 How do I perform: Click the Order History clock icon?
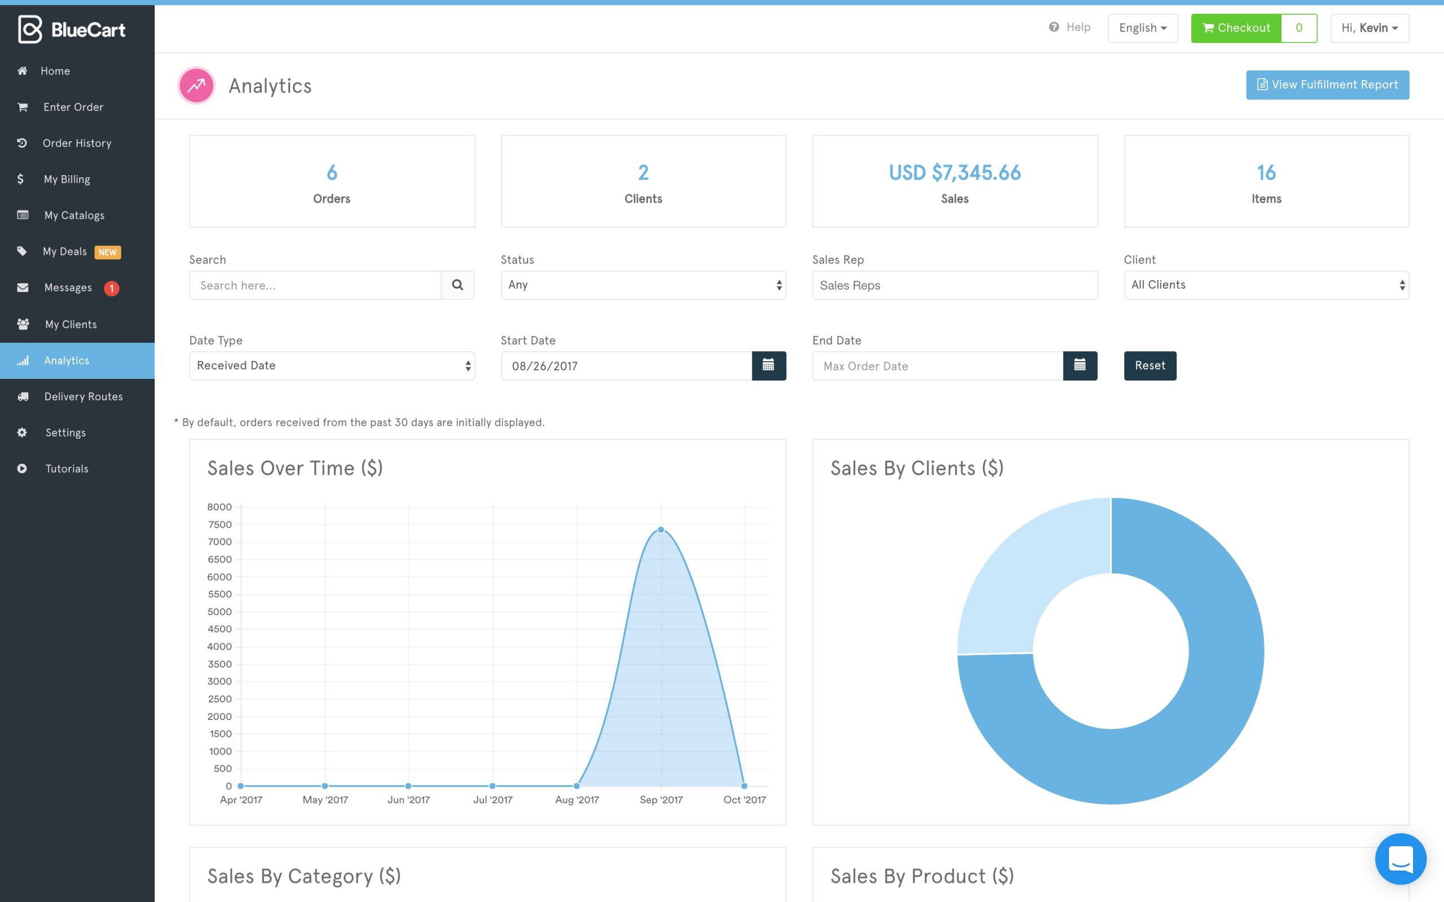22,143
